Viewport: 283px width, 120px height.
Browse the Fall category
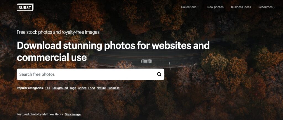48,88
